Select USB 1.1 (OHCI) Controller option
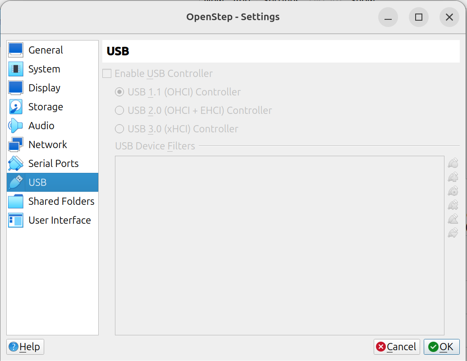This screenshot has width=467, height=361. pos(119,92)
